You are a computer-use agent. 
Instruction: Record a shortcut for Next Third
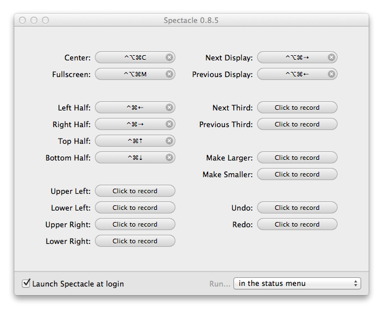(x=297, y=108)
